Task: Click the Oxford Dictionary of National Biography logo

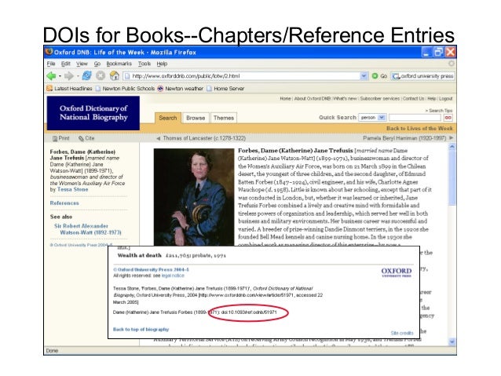Action: (x=93, y=113)
